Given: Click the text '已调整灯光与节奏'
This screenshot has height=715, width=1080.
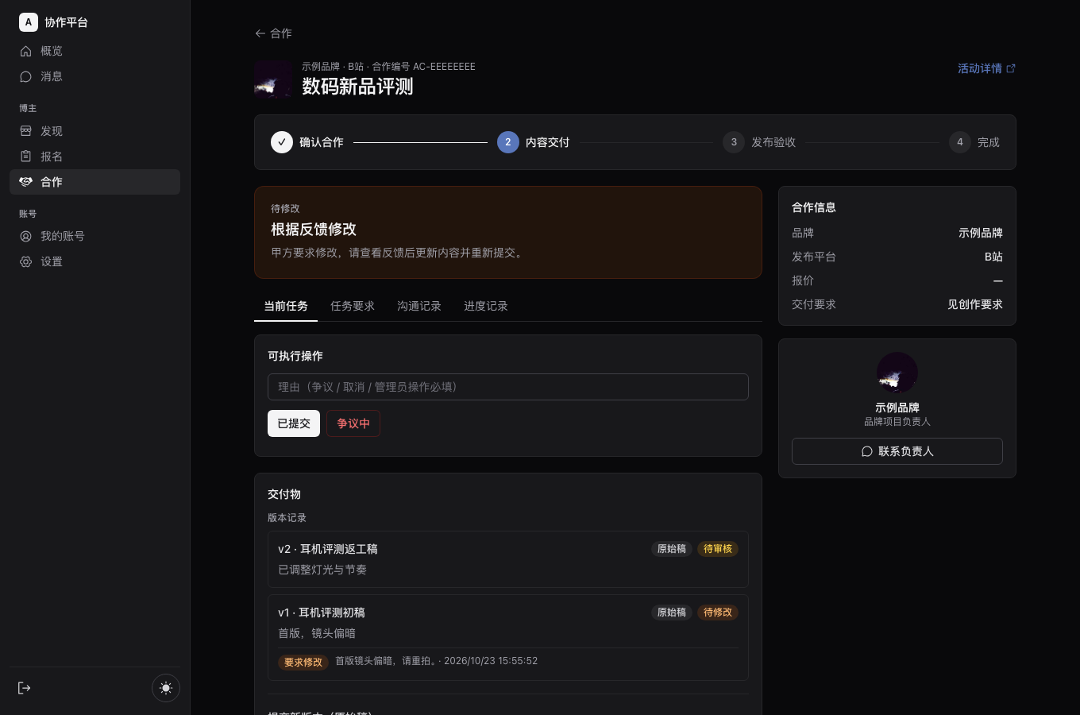Looking at the screenshot, I should (322, 570).
